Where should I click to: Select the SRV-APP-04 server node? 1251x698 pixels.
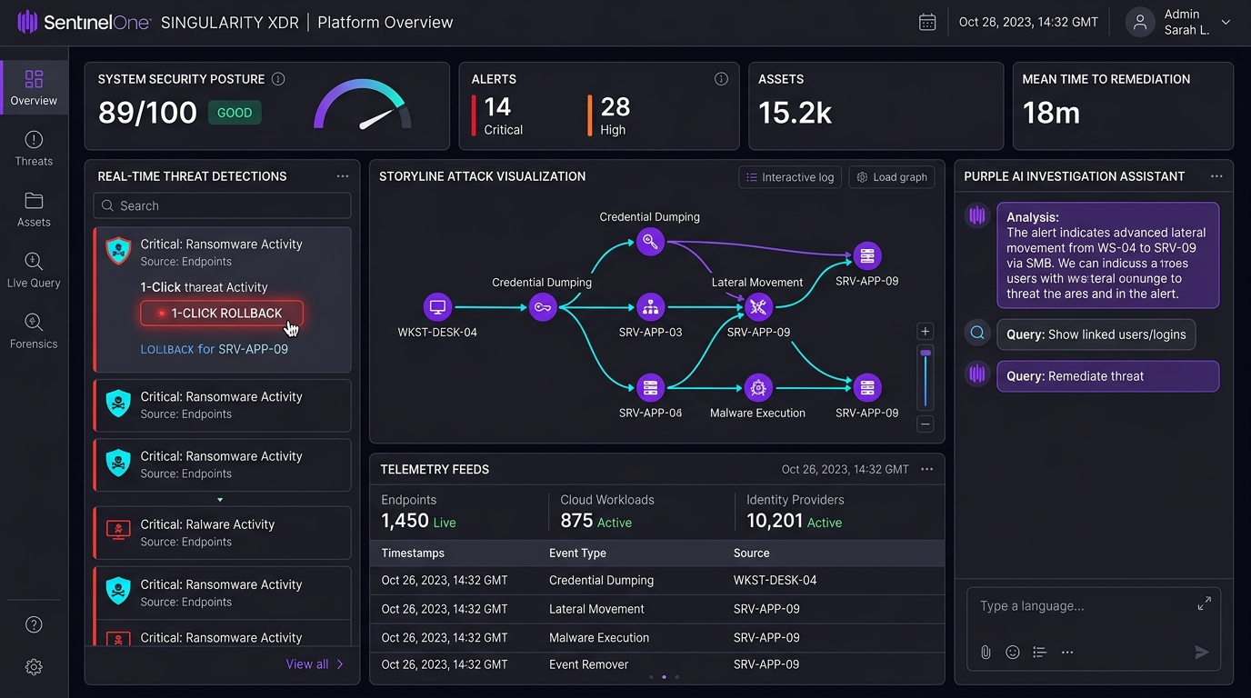tap(650, 388)
